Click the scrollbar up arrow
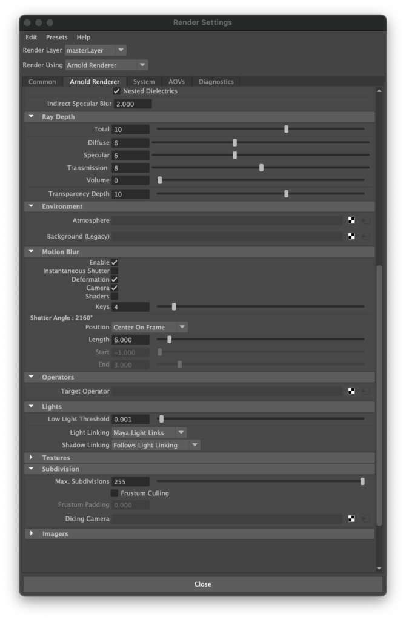 pos(379,91)
